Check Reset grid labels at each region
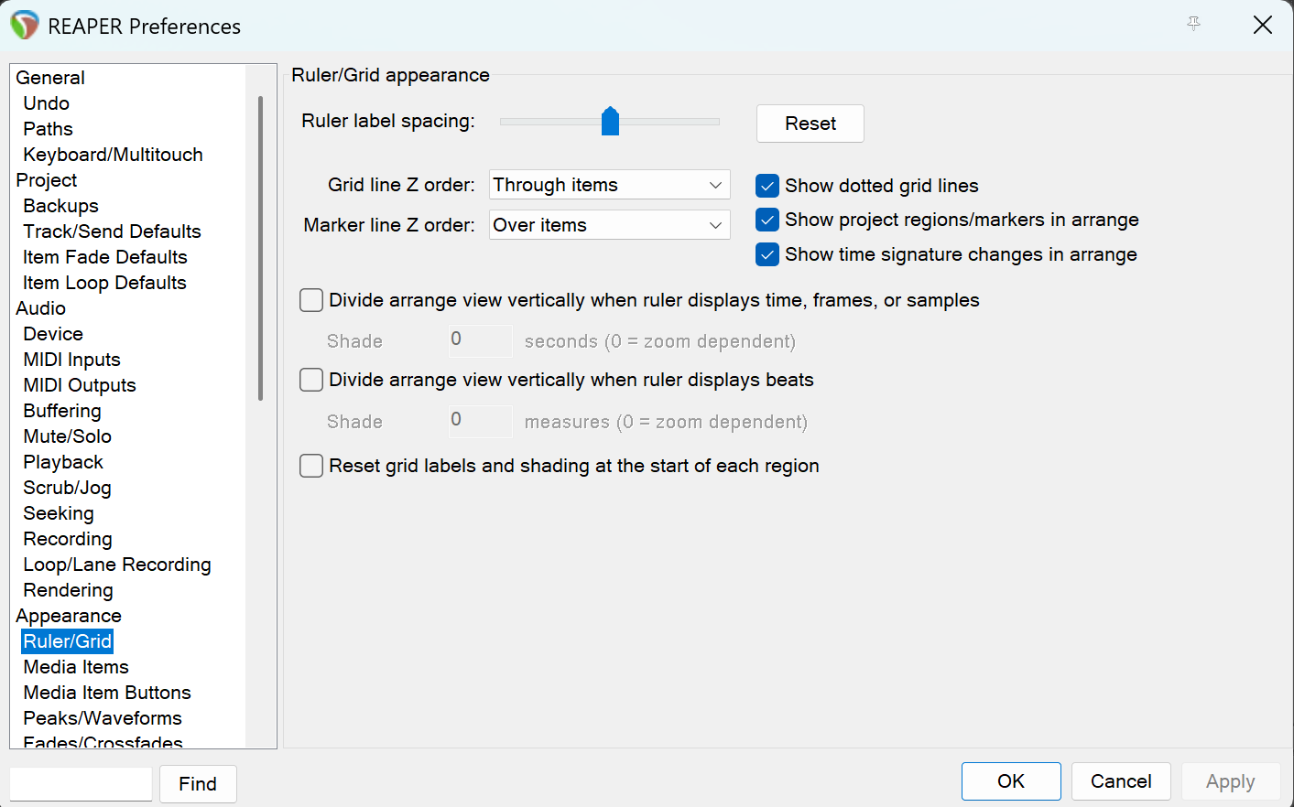This screenshot has height=807, width=1294. tap(311, 466)
